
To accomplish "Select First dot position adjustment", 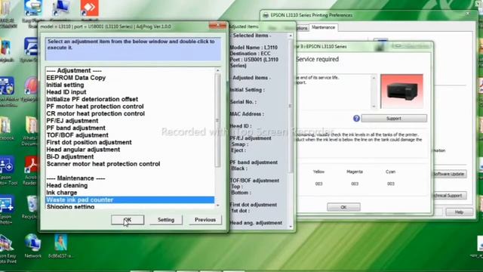I will 89,142.
